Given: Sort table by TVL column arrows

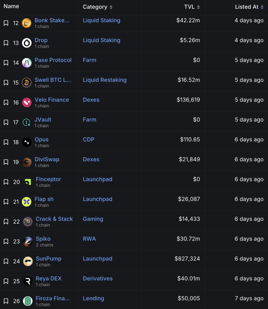Looking at the screenshot, I should point(198,7).
